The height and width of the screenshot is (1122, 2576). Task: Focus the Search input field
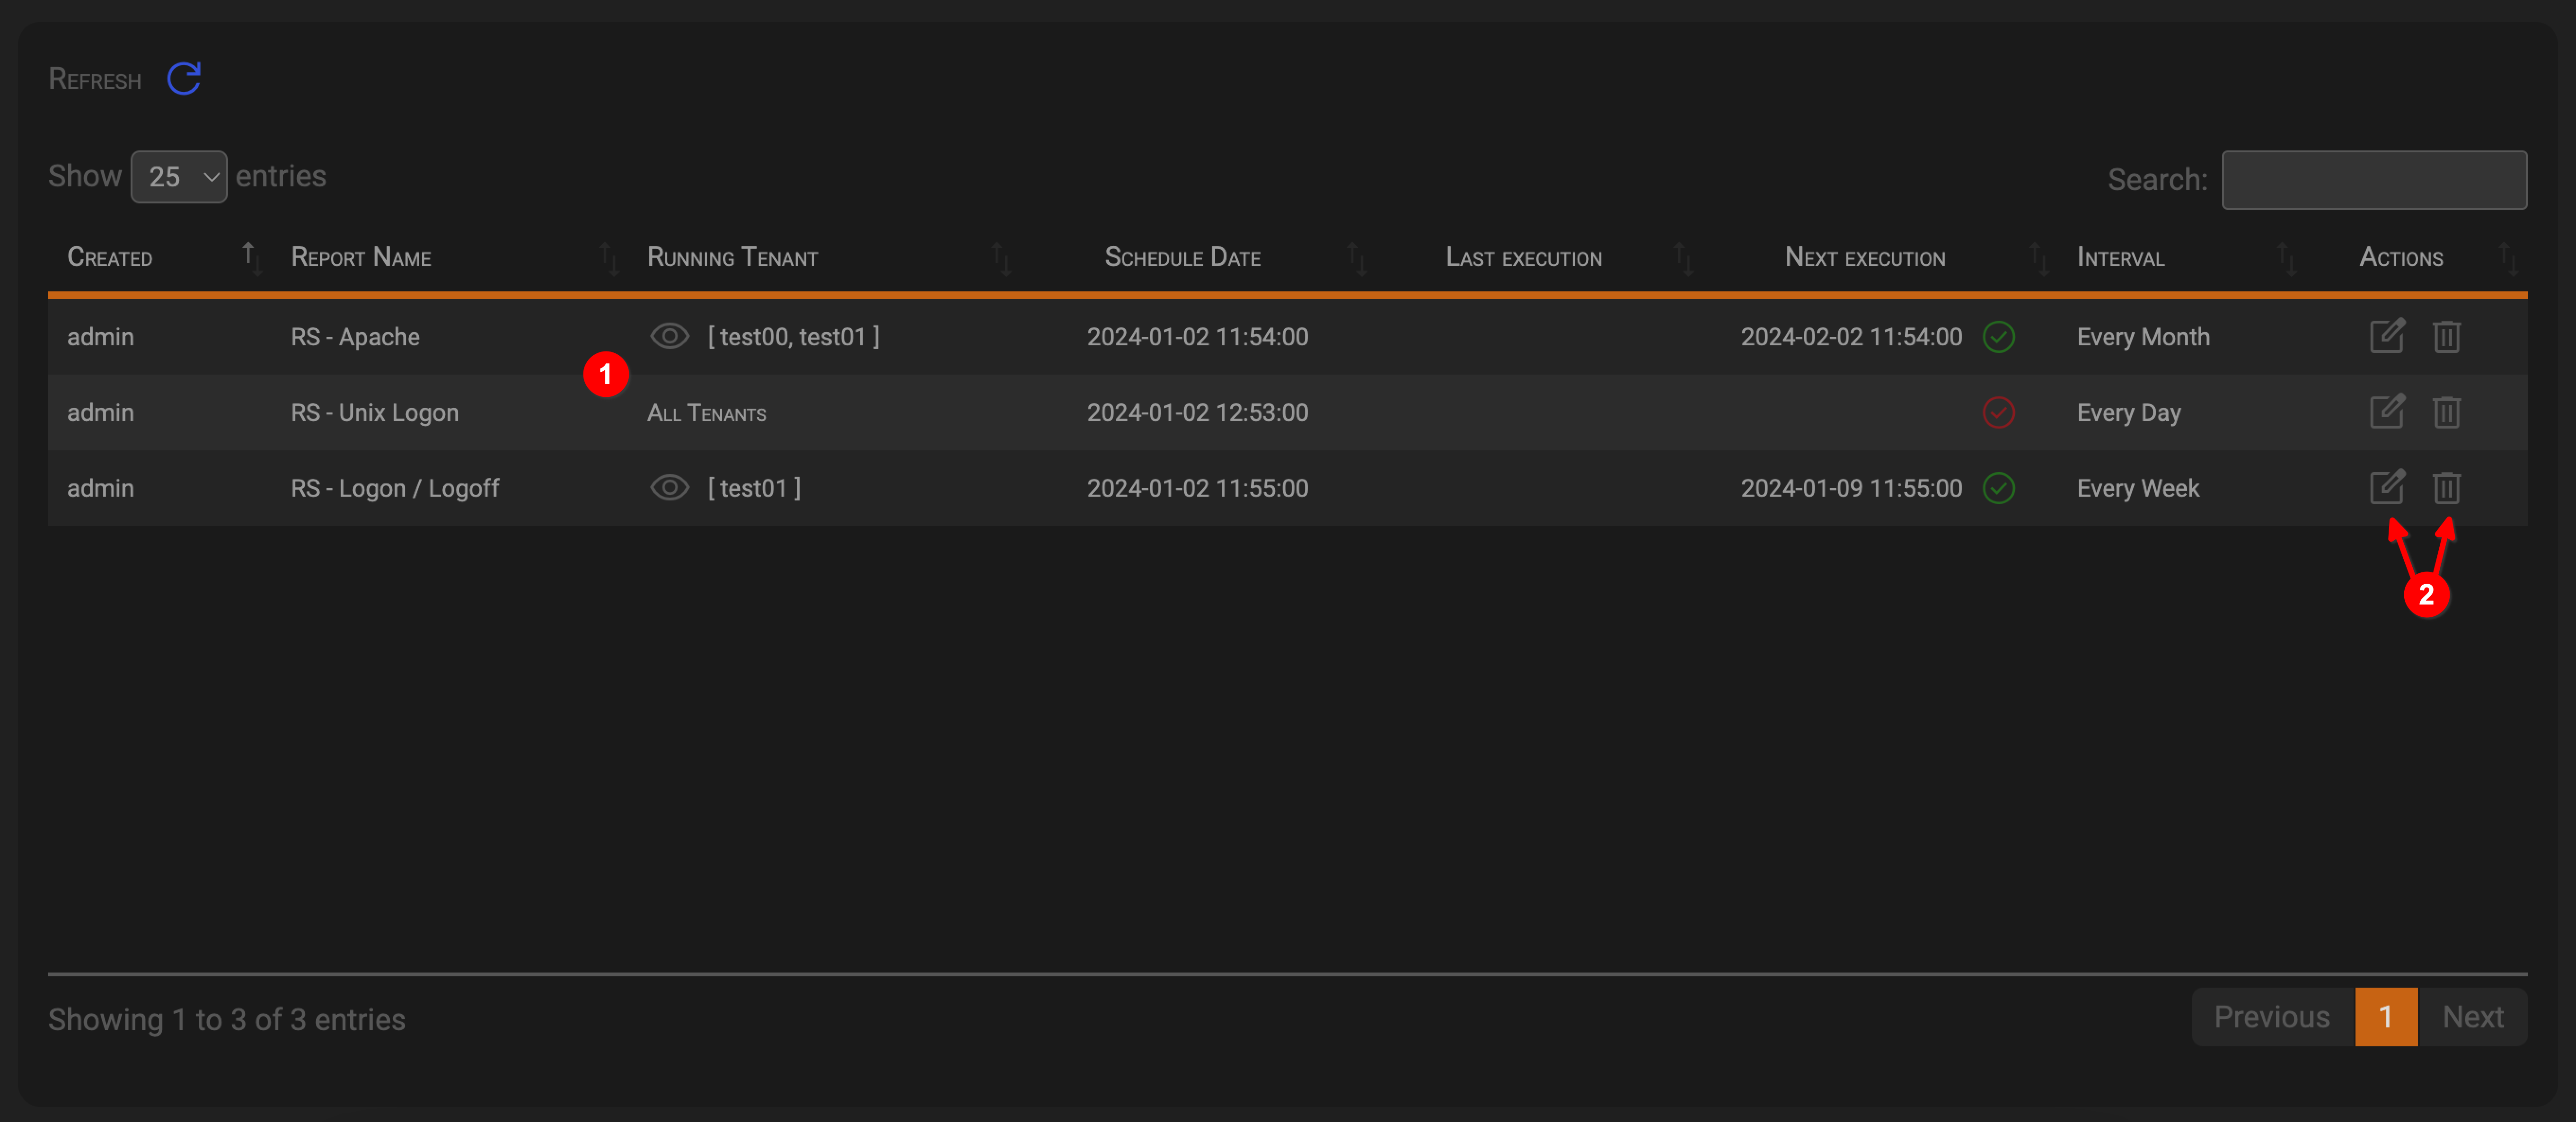pos(2374,180)
